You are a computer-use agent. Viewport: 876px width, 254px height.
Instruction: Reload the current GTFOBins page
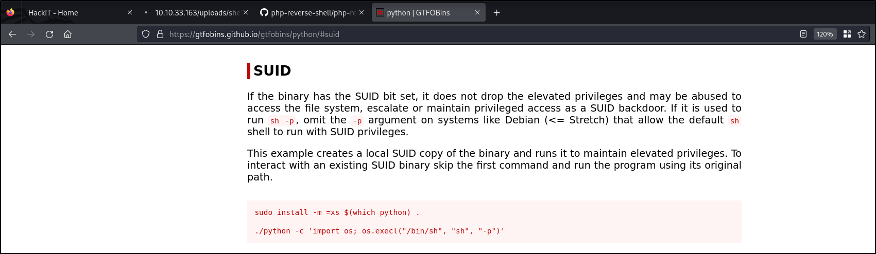coord(49,34)
